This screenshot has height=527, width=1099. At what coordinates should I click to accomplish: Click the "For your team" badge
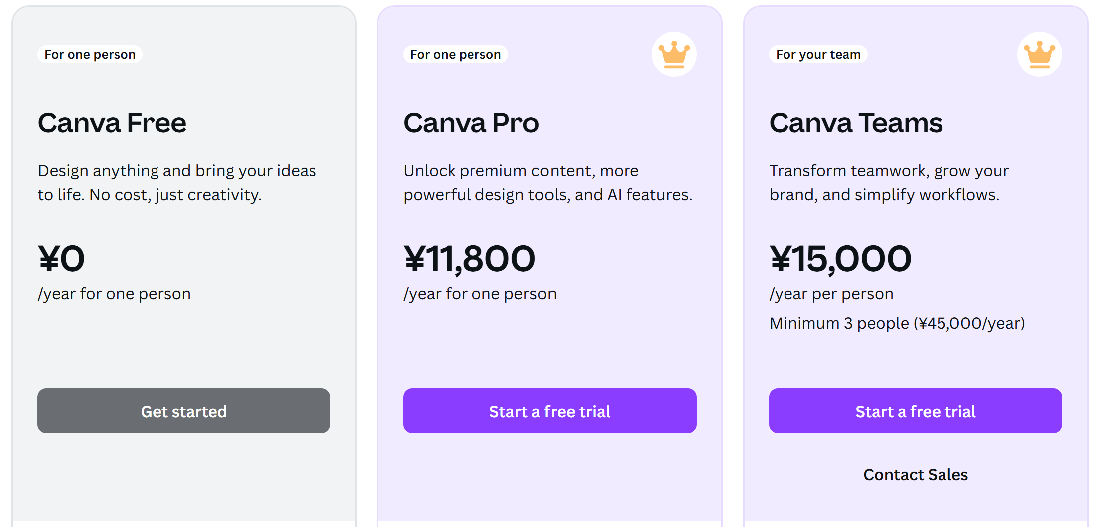818,54
